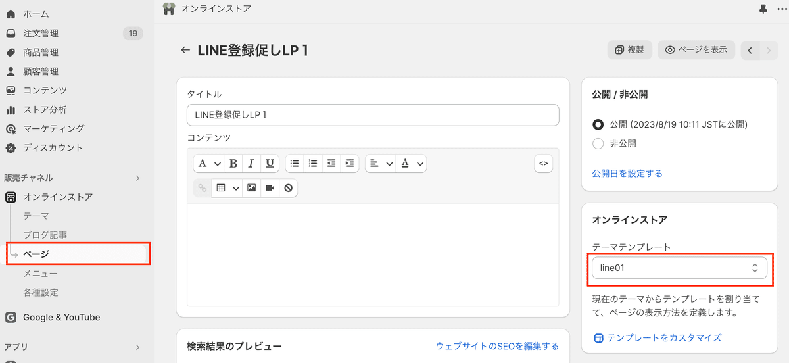
Task: Click ページを表示 view page button
Action: point(696,50)
